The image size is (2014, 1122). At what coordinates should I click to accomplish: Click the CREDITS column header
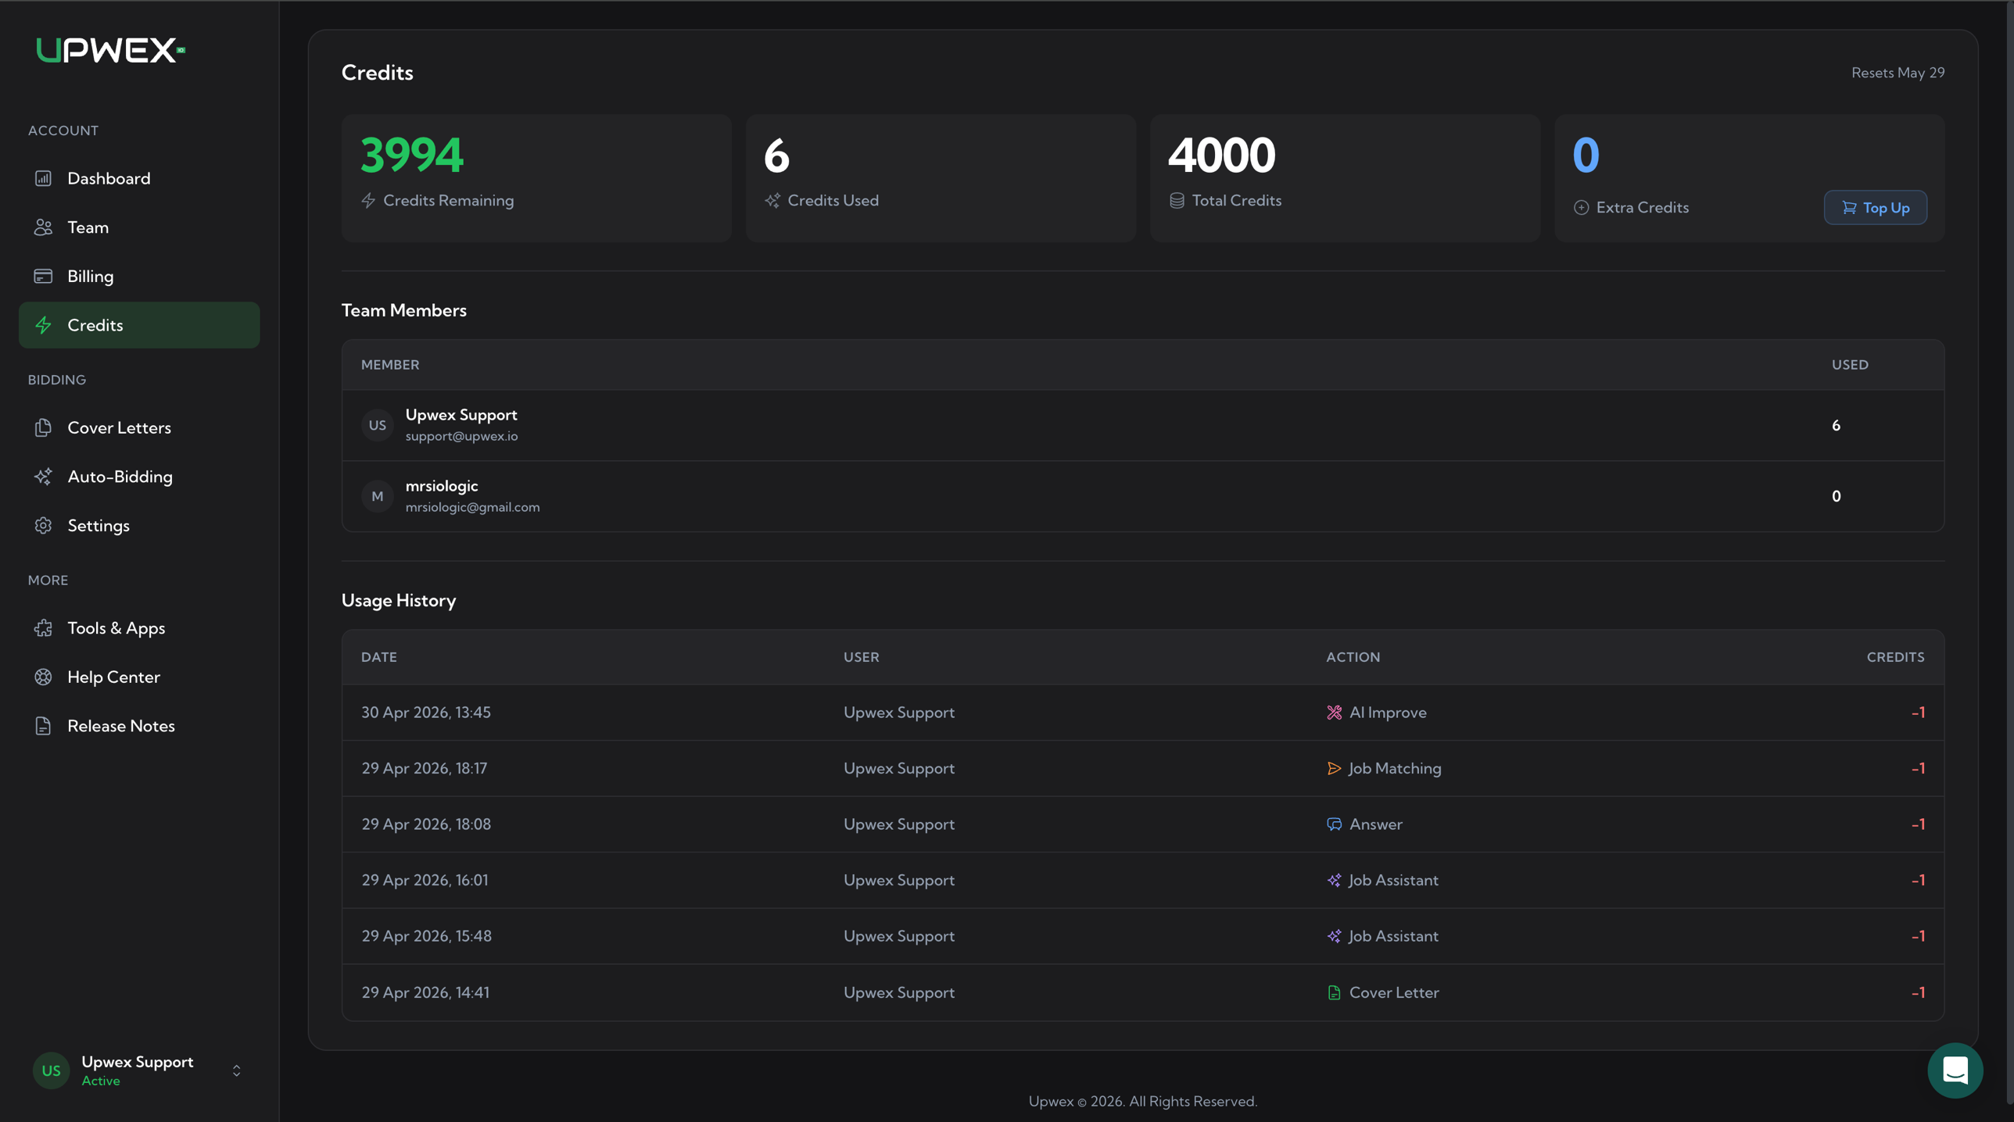(1895, 657)
